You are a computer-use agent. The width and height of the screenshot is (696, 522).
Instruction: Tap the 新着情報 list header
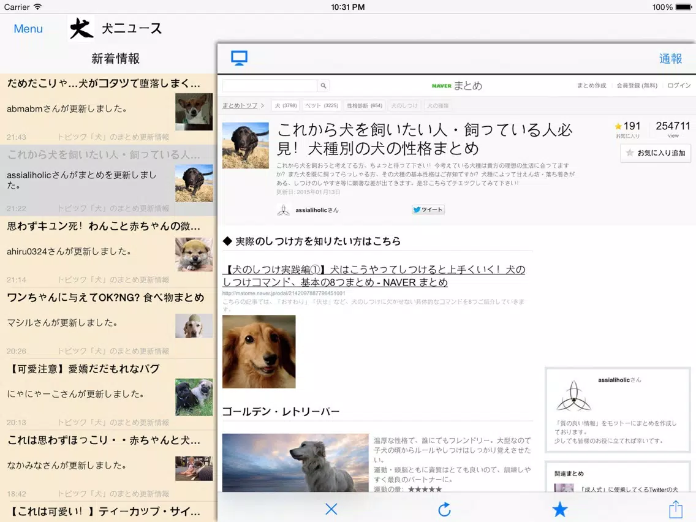(x=115, y=59)
